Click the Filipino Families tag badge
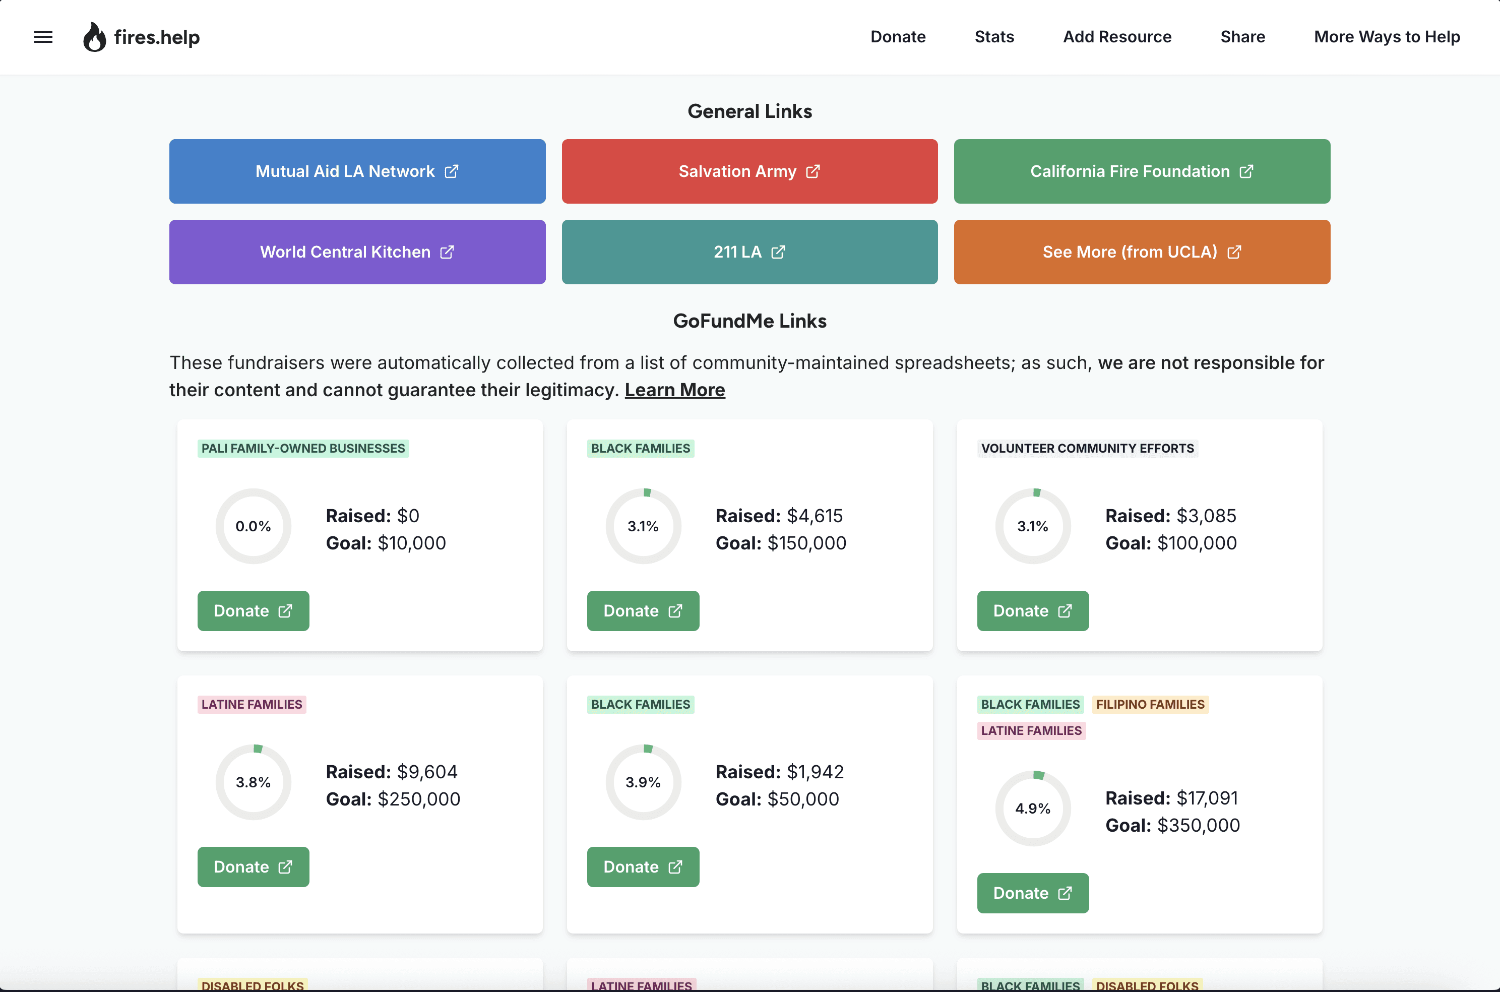 point(1150,704)
